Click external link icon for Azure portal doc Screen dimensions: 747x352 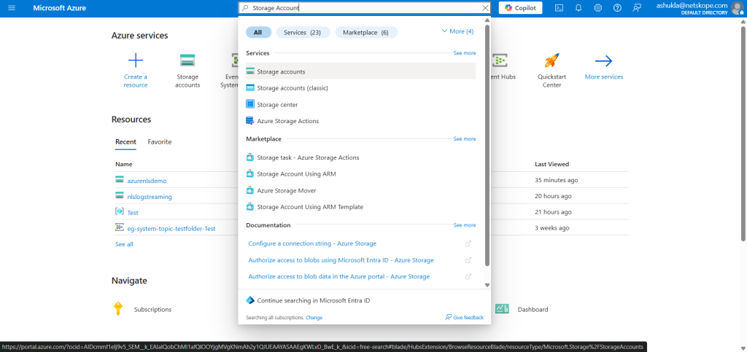[x=468, y=276]
